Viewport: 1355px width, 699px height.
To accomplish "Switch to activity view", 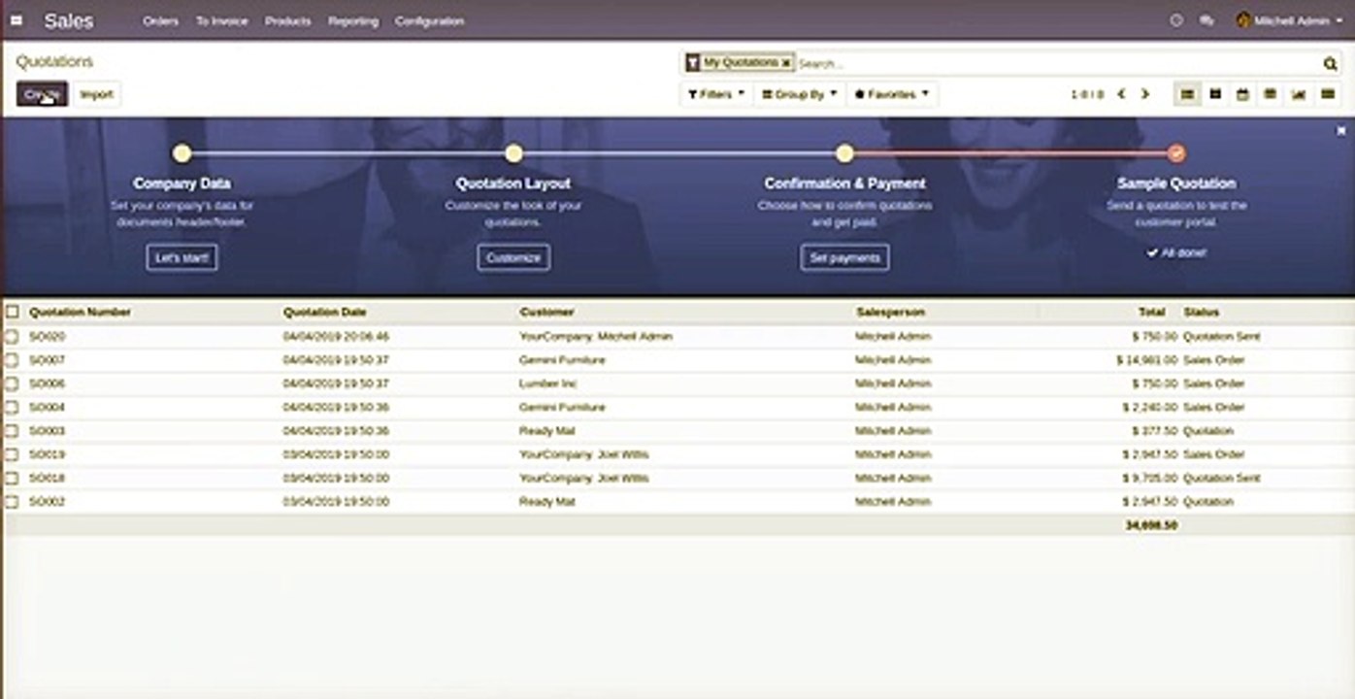I will [1328, 94].
